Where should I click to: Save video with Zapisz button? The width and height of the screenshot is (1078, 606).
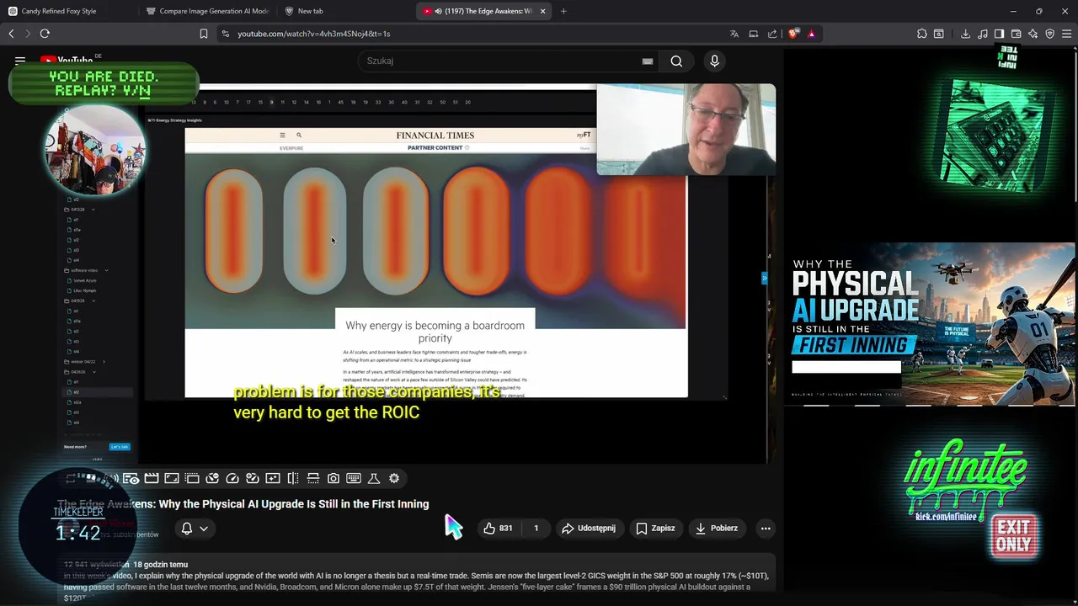tap(655, 529)
